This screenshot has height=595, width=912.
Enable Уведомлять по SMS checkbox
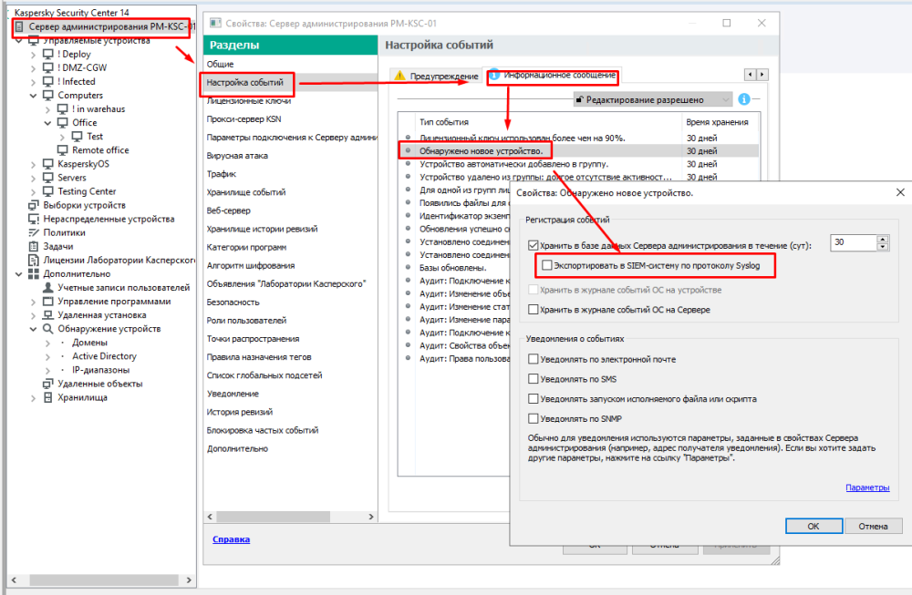(x=534, y=379)
